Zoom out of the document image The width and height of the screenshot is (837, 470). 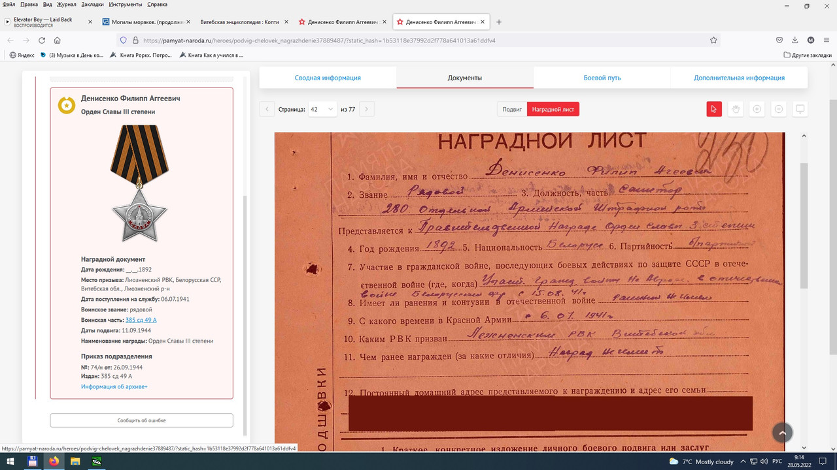click(778, 109)
